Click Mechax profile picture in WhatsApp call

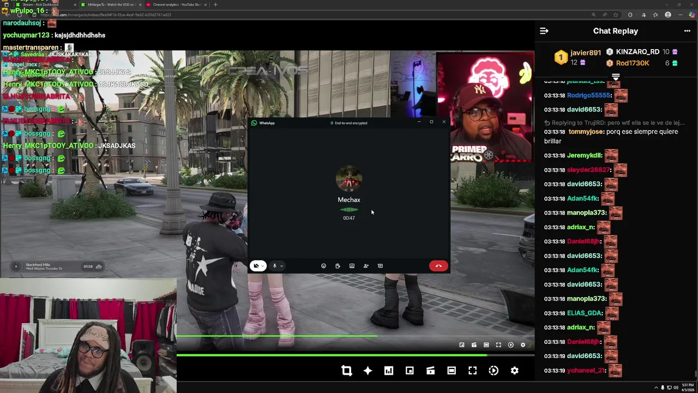(349, 180)
